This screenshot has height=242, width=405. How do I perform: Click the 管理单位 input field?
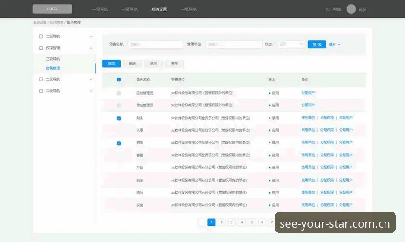(x=234, y=44)
